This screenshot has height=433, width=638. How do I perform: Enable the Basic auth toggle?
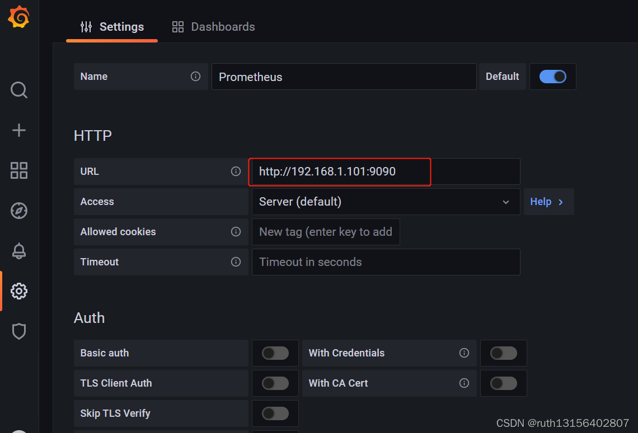pos(275,353)
